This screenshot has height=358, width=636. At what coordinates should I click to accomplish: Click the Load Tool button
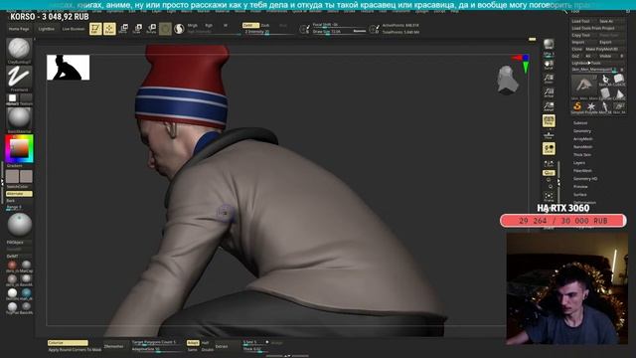click(x=584, y=21)
